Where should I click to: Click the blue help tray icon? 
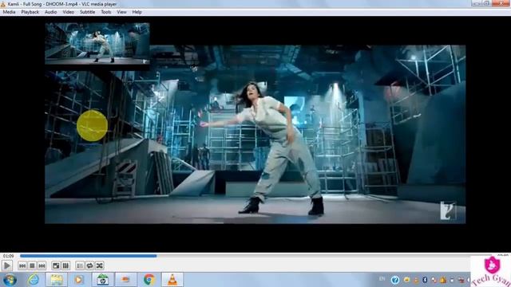[x=395, y=280]
